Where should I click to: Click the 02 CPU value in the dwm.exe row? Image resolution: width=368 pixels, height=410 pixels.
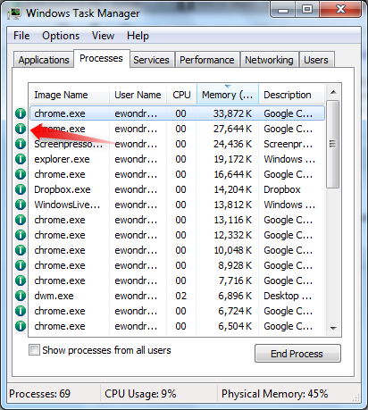click(180, 296)
